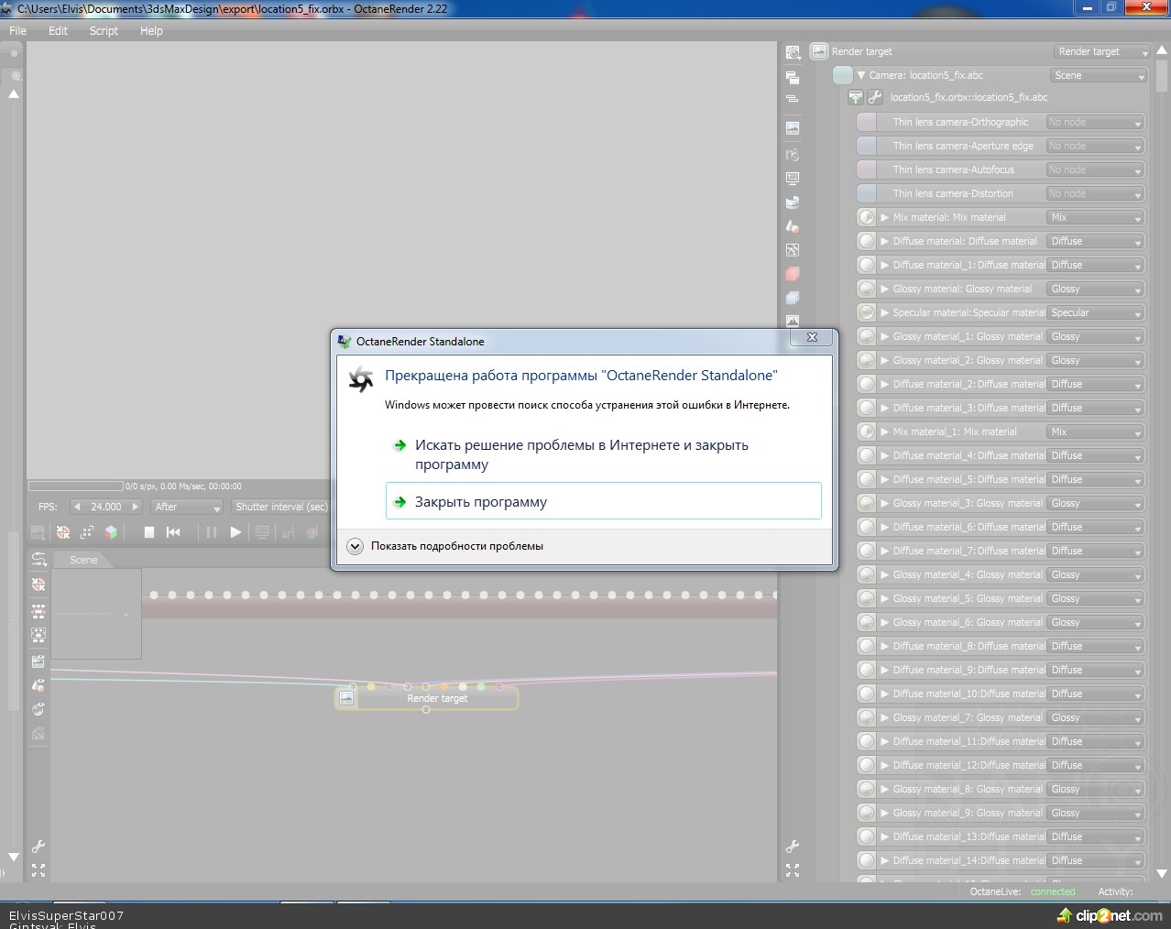Toggle texture node visibility eye icon
The width and height of the screenshot is (1171, 929).
tap(38, 734)
